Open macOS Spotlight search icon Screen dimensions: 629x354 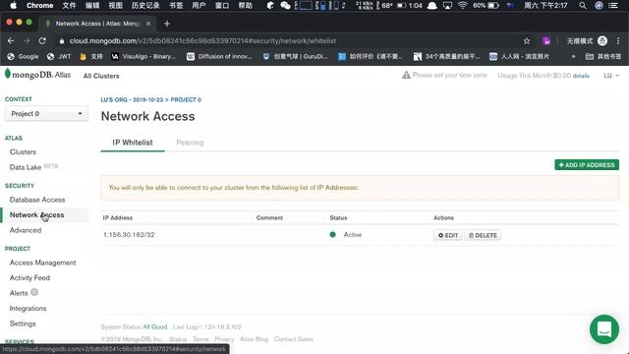(583, 6)
